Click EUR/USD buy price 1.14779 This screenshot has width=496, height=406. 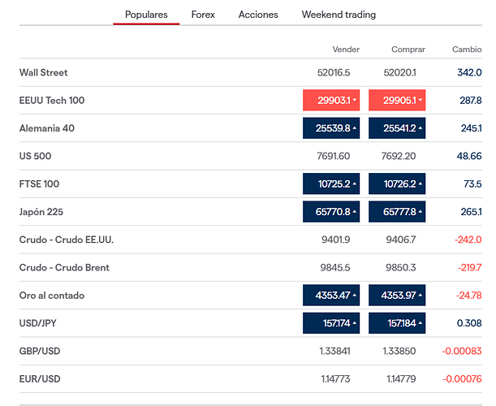tap(401, 378)
